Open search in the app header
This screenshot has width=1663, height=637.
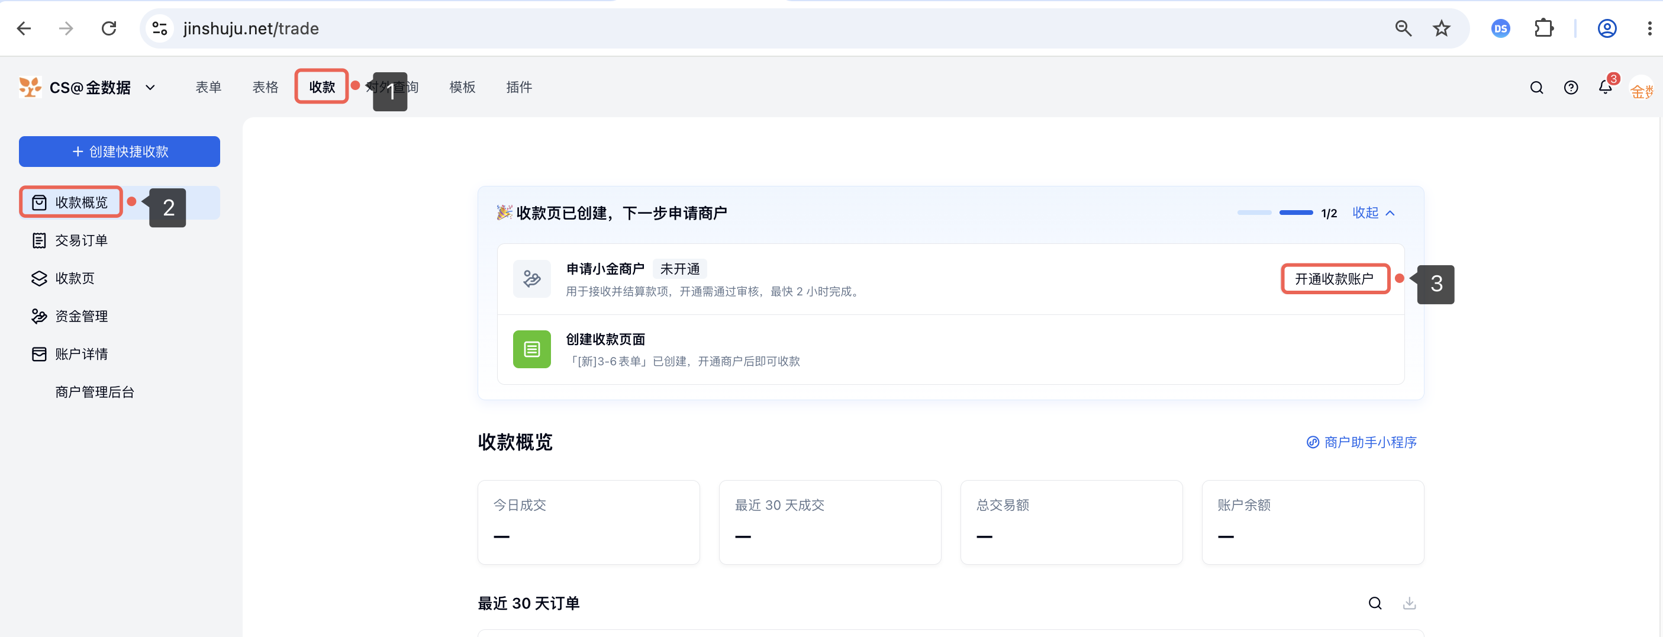coord(1536,88)
